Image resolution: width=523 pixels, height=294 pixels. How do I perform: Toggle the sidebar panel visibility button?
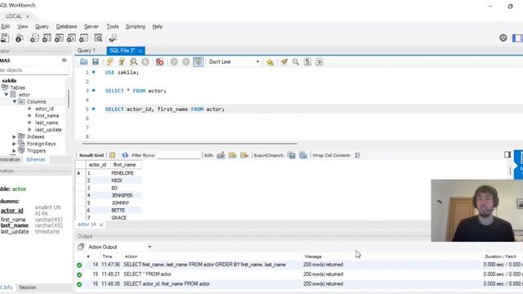coord(516,38)
